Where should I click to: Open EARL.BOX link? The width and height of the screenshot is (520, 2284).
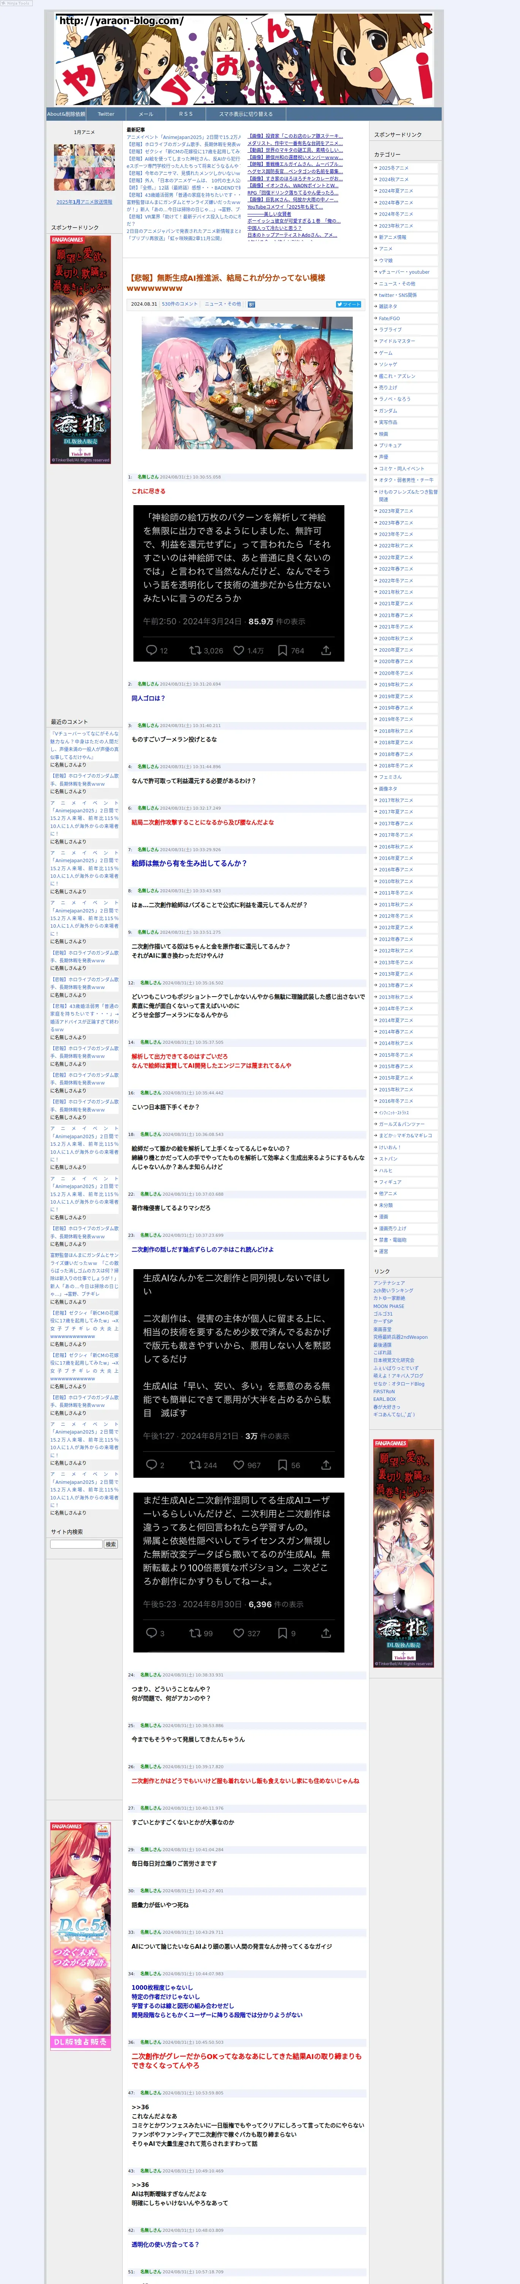point(384,1399)
